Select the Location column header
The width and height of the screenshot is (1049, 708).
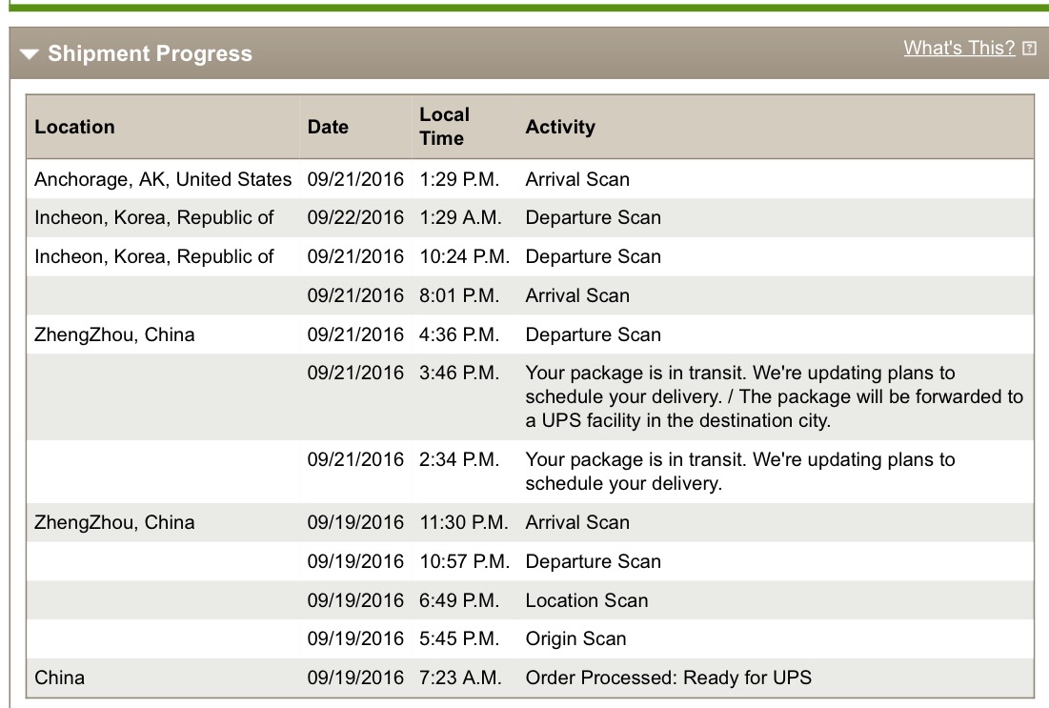(x=75, y=127)
